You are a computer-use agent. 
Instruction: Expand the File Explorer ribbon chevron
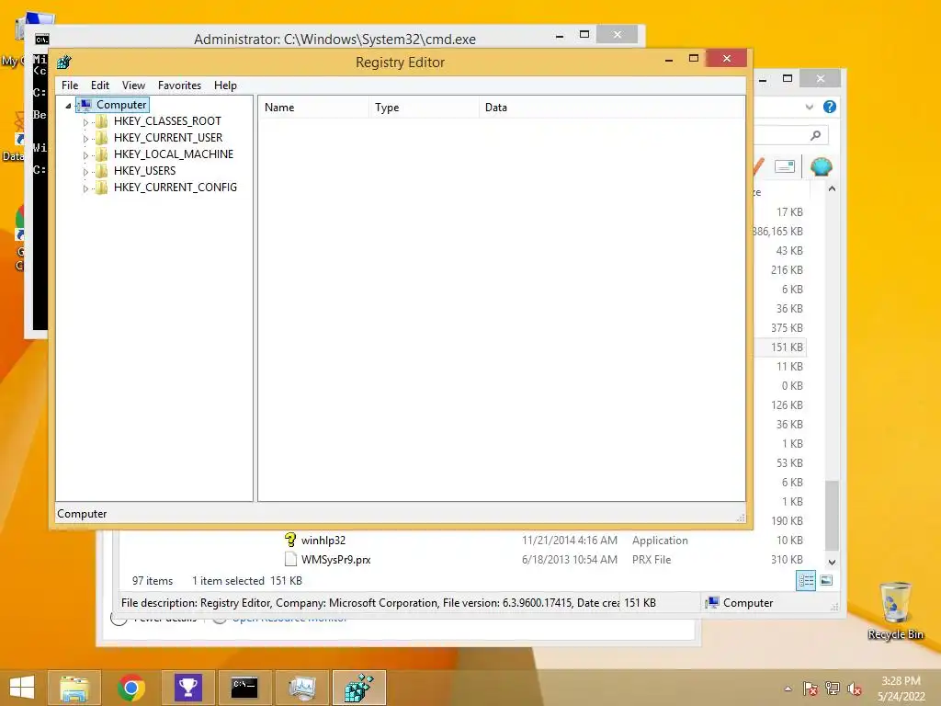809,107
